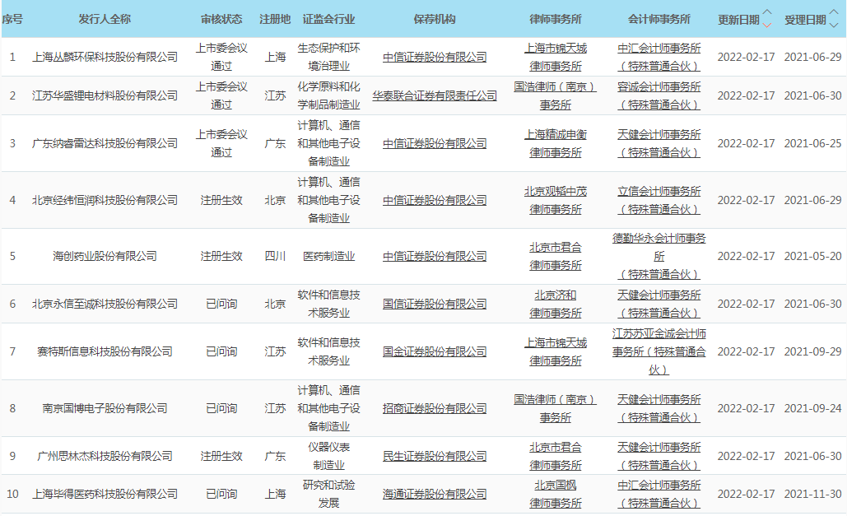
Task: Open sponsor link 华泰联合证券有限责任公司
Action: pyautogui.click(x=435, y=95)
